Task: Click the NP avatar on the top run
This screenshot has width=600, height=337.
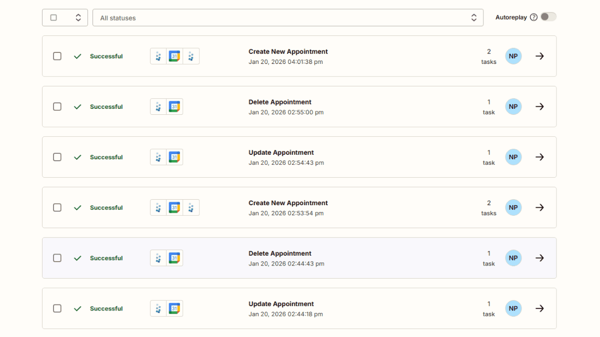Action: [x=513, y=56]
